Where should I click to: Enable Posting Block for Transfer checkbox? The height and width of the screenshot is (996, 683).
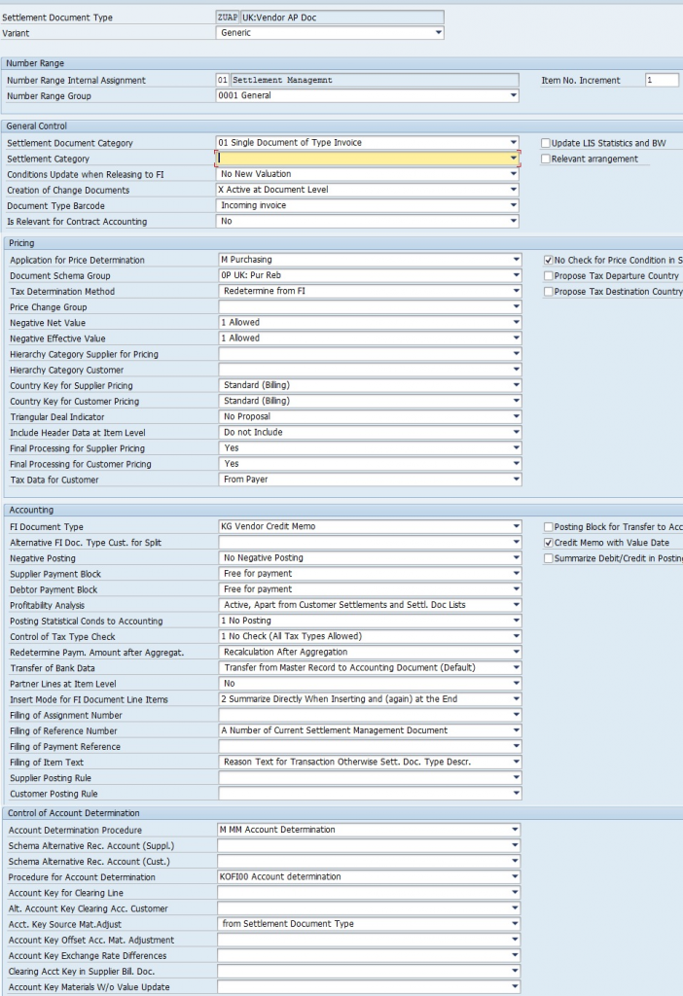549,526
